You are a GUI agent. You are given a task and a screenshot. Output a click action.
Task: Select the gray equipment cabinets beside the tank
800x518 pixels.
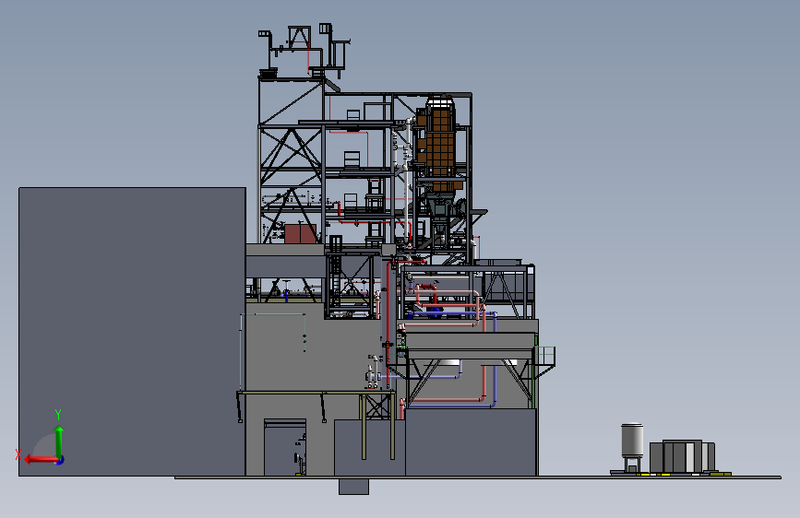pyautogui.click(x=682, y=456)
